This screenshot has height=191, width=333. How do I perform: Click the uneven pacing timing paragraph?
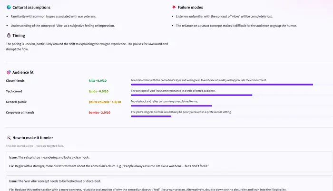coord(87,47)
